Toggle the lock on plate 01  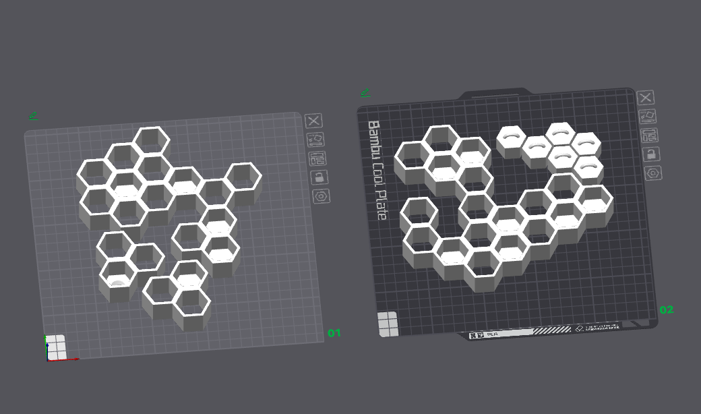(319, 177)
